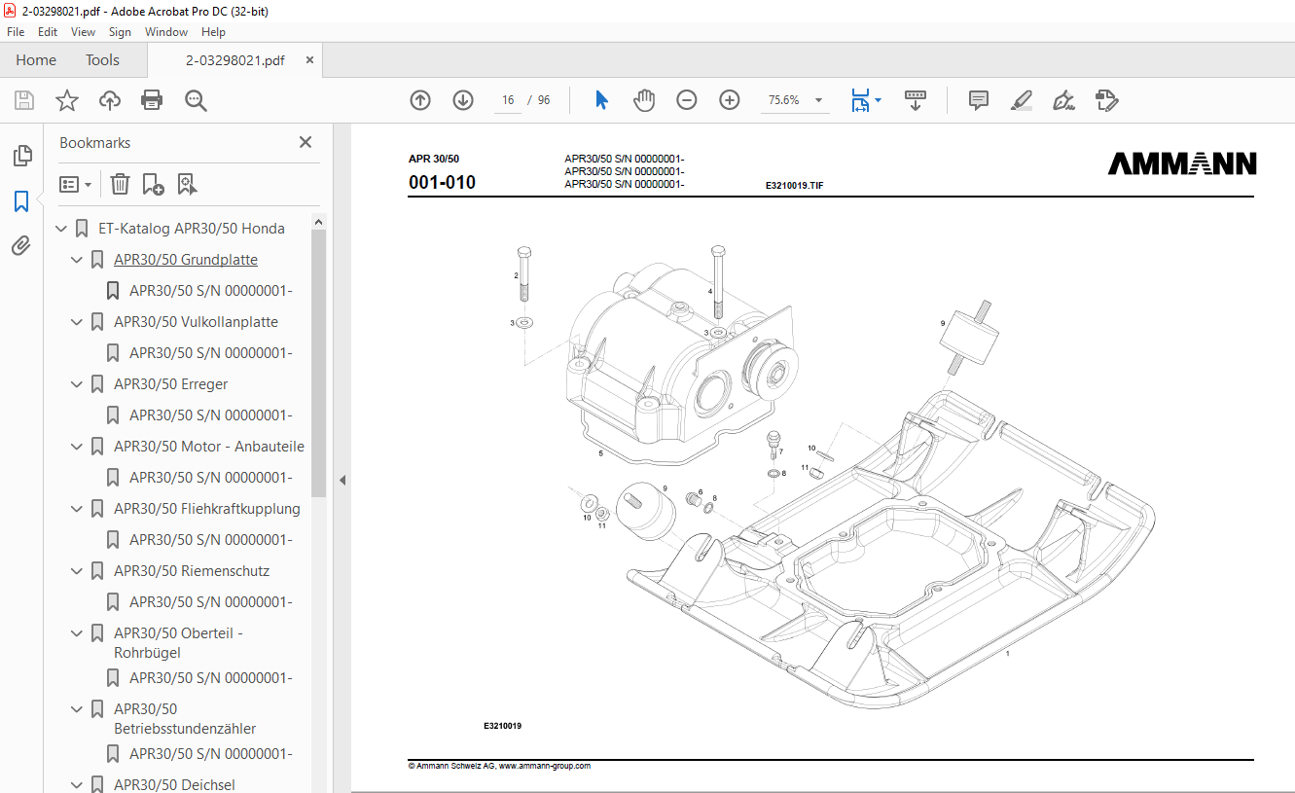This screenshot has height=793, width=1295.
Task: Click the page request signature send icon
Action: point(1106,100)
